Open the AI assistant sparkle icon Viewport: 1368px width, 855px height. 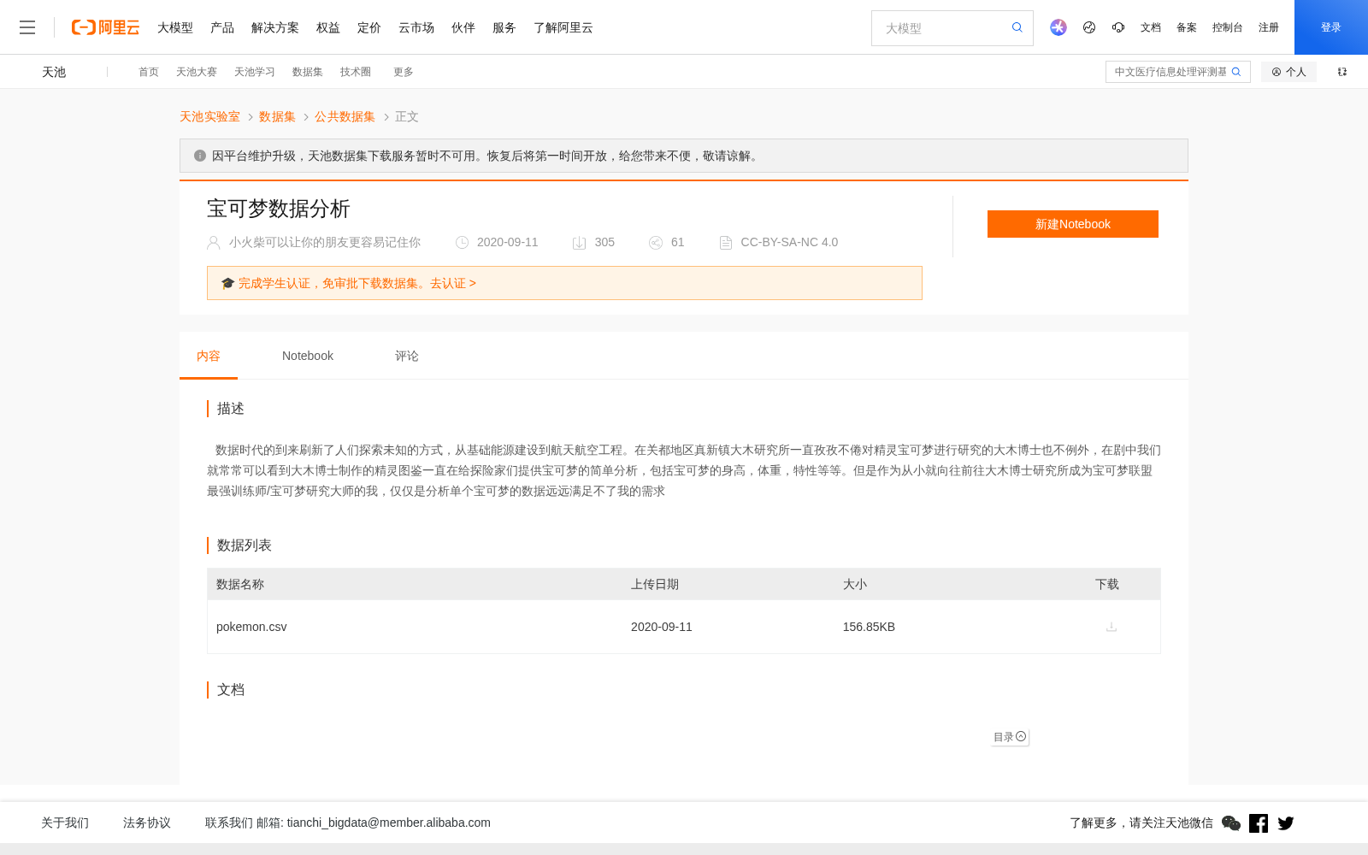(1058, 27)
